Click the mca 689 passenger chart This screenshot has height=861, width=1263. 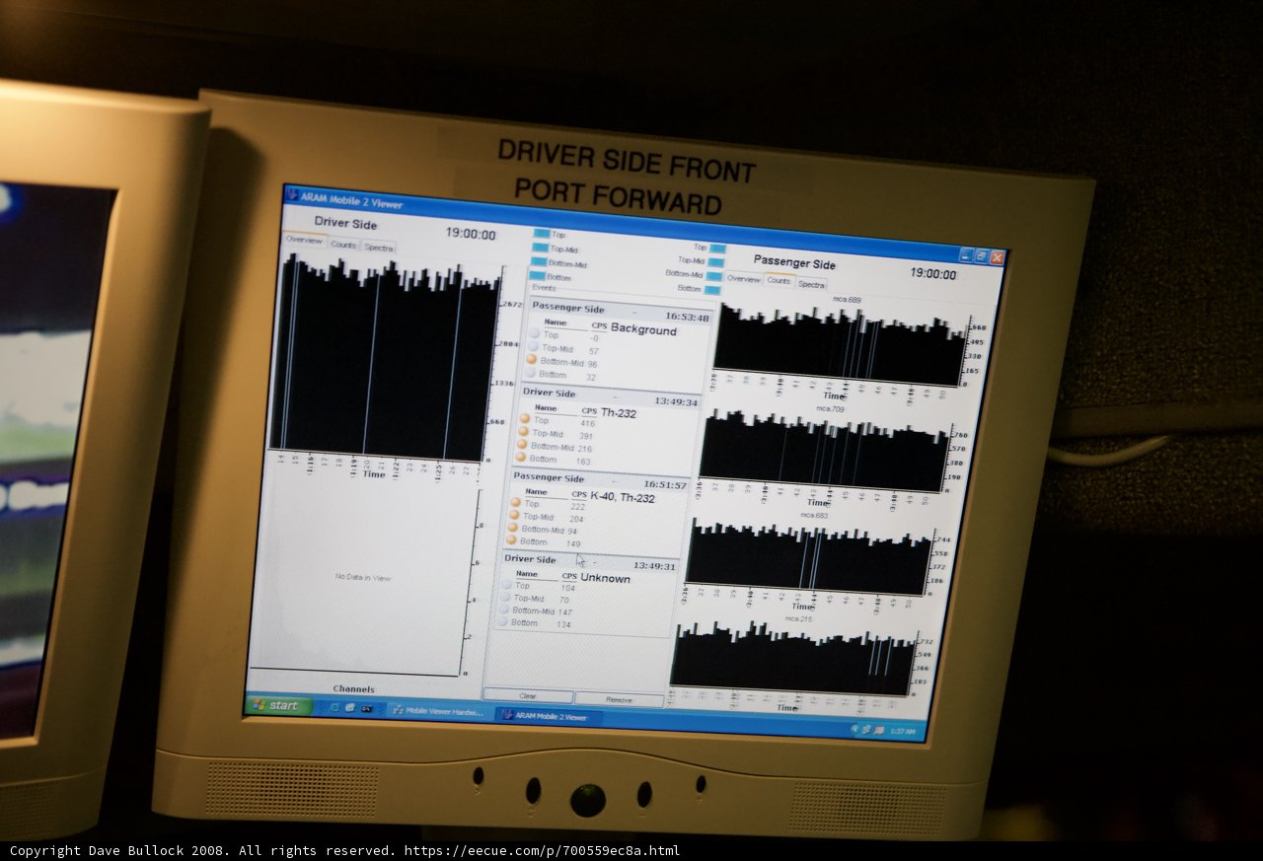[840, 344]
